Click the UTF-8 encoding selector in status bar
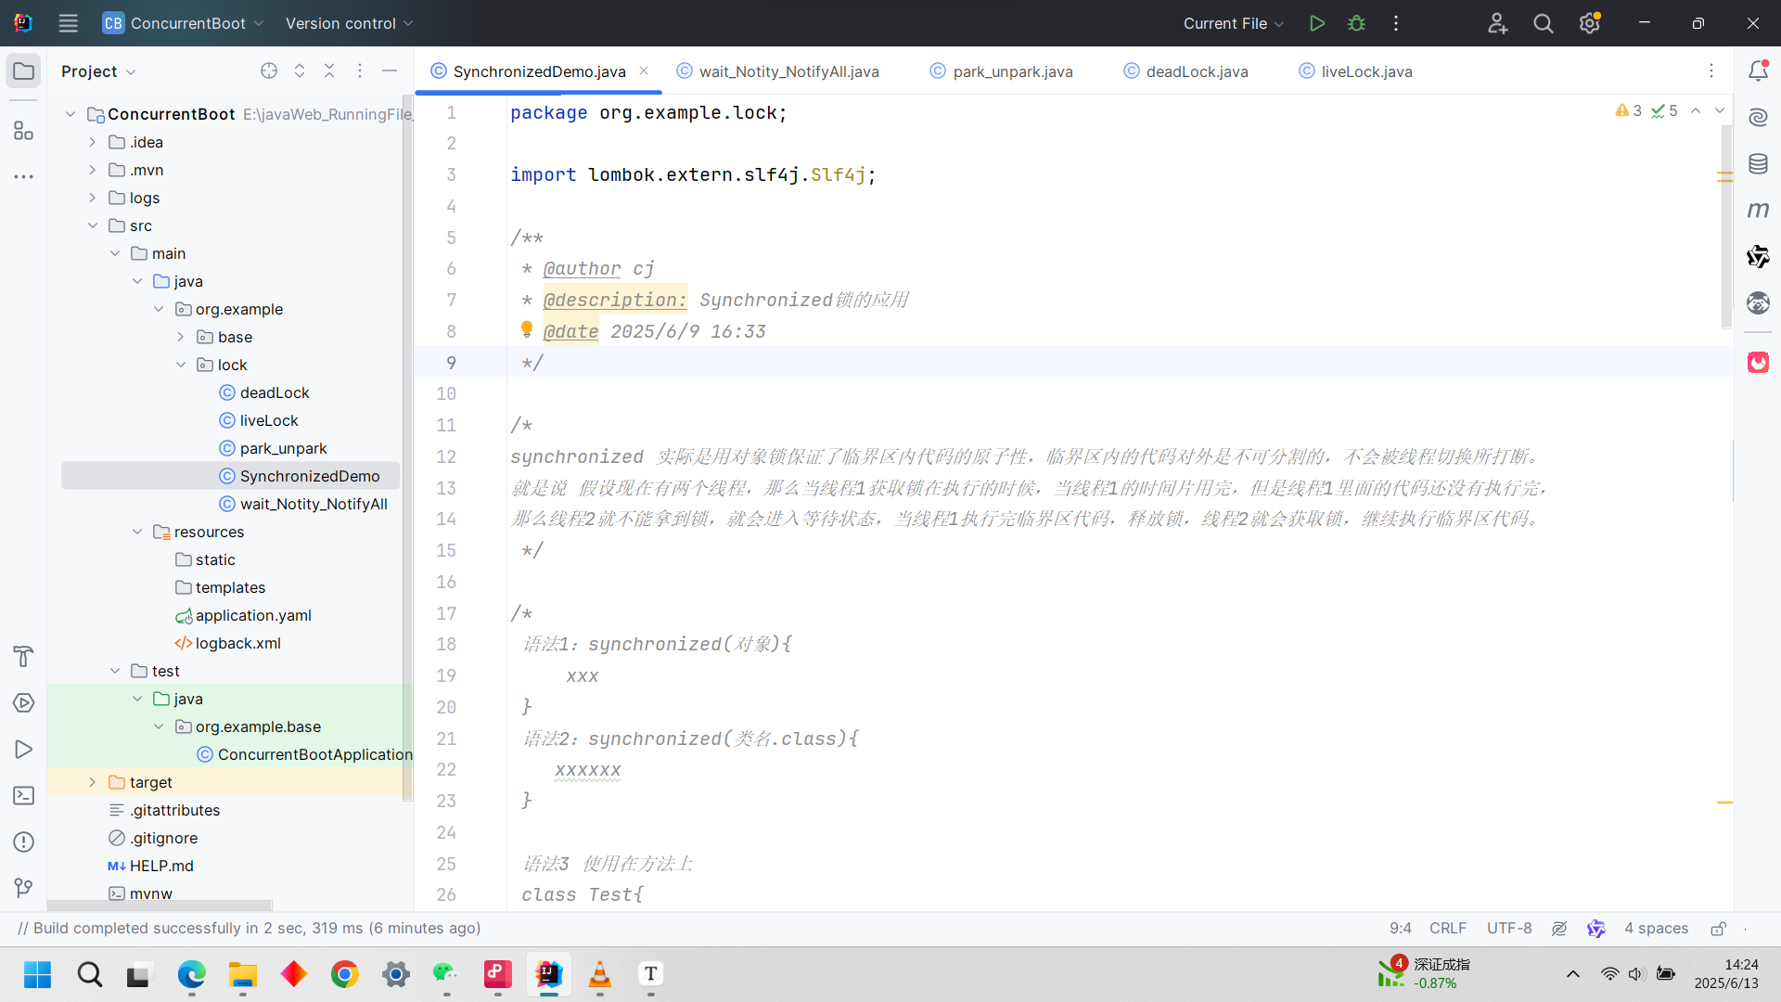This screenshot has height=1002, width=1781. 1509,929
